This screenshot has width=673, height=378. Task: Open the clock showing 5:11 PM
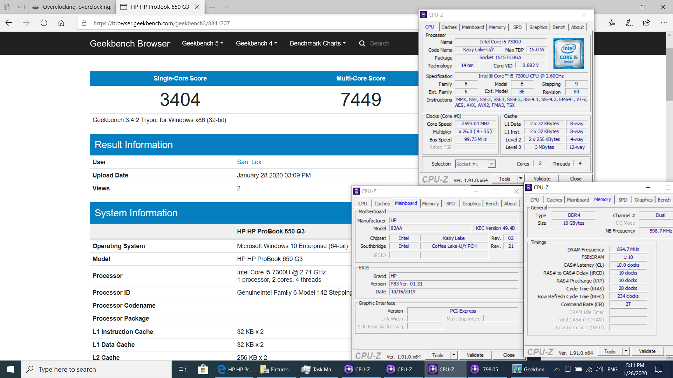(635, 369)
